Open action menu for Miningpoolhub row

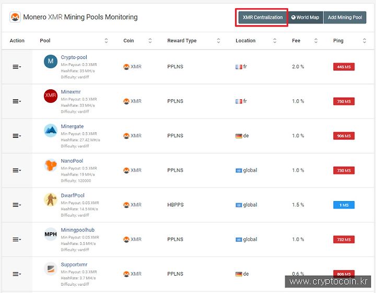tap(17, 239)
